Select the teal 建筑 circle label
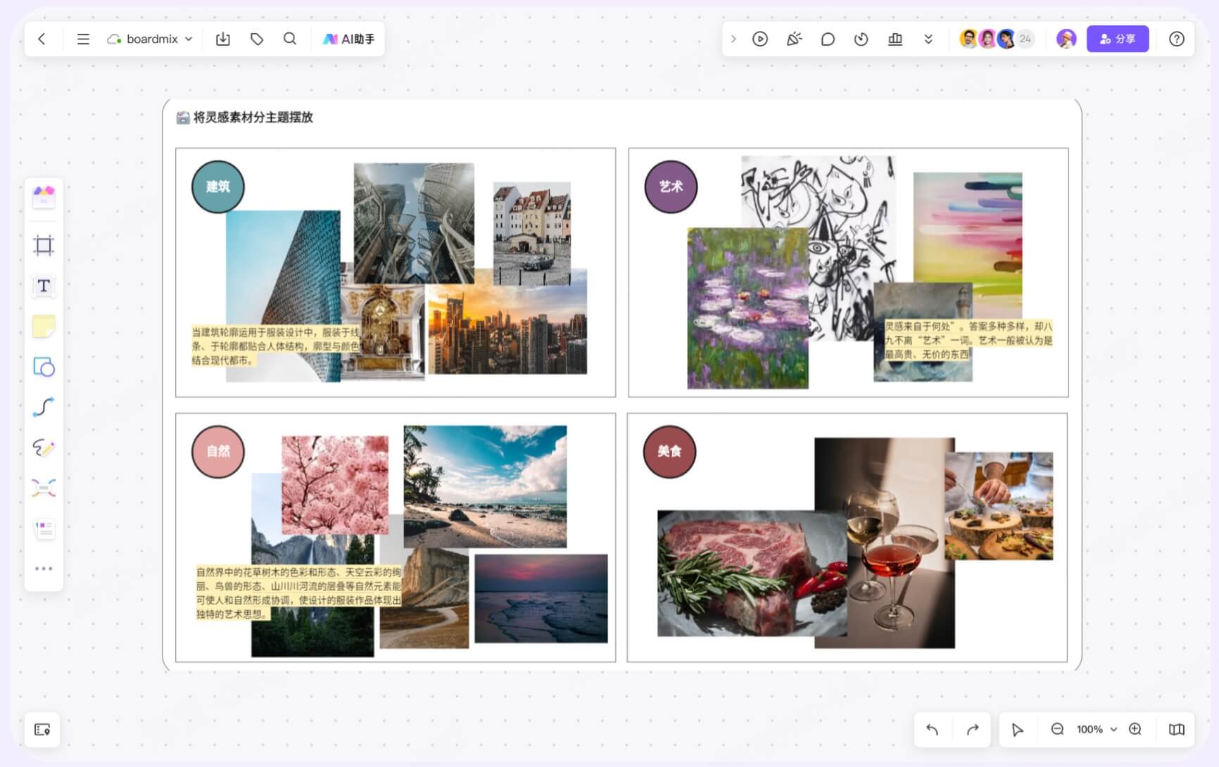The image size is (1219, 767). (x=217, y=186)
